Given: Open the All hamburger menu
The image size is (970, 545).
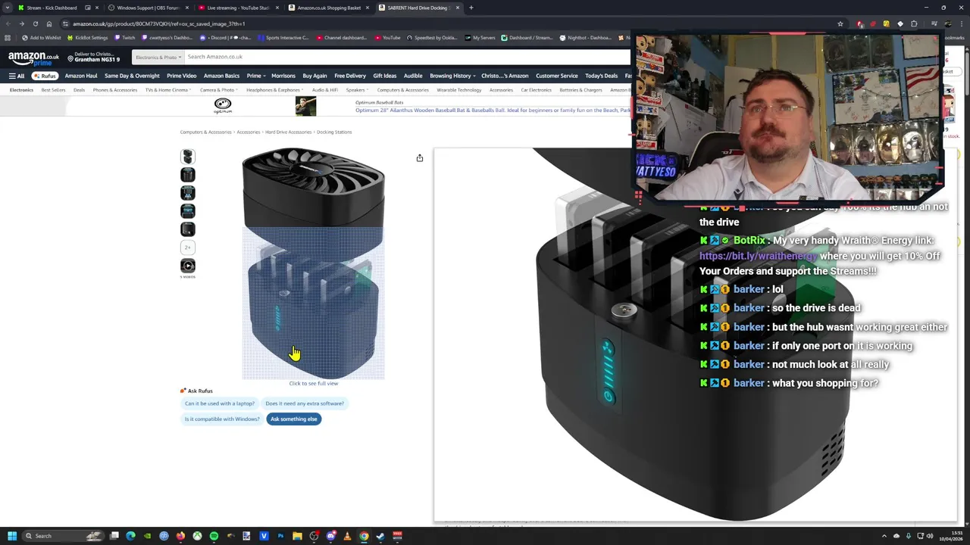Looking at the screenshot, I should click(17, 76).
